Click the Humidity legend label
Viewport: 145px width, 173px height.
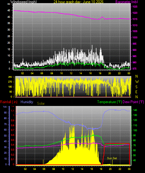tap(27, 102)
